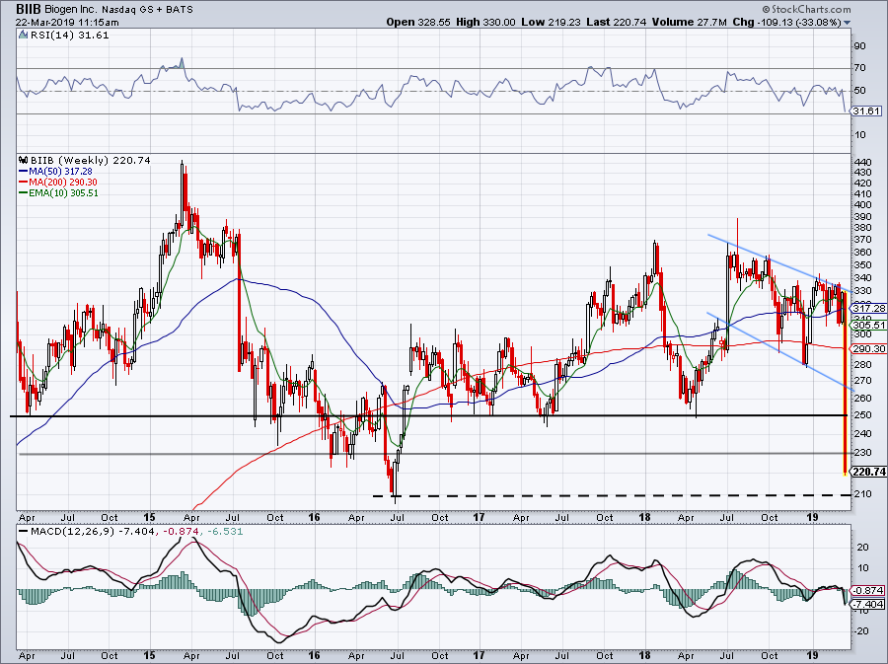Viewport: 888px width, 664px height.
Task: Click the 22-Mar-2019 11:15am timestamp
Action: (x=67, y=22)
